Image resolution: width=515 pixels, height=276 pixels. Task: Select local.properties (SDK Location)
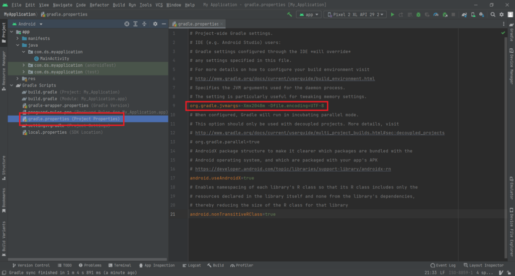tap(62, 132)
